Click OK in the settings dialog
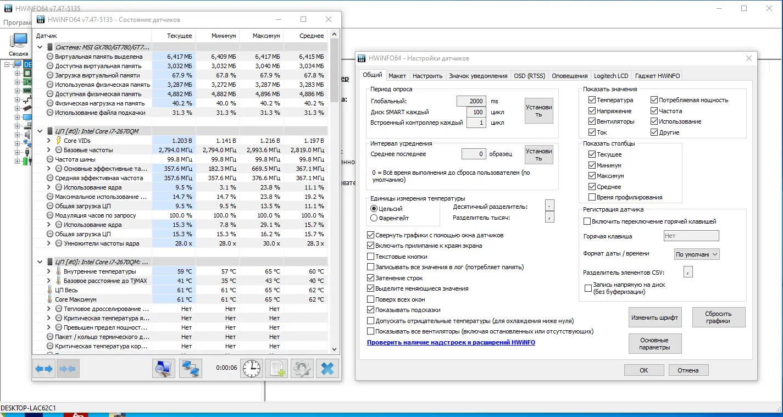The image size is (783, 417). click(644, 370)
